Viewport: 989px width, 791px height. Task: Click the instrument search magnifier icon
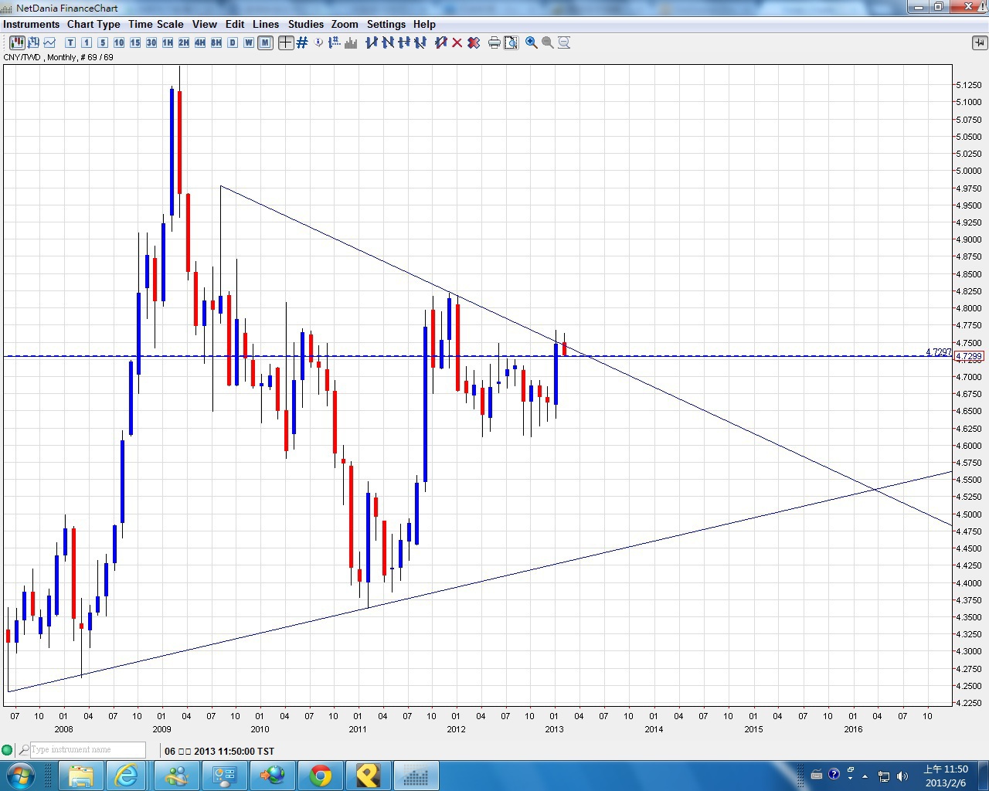pyautogui.click(x=24, y=749)
